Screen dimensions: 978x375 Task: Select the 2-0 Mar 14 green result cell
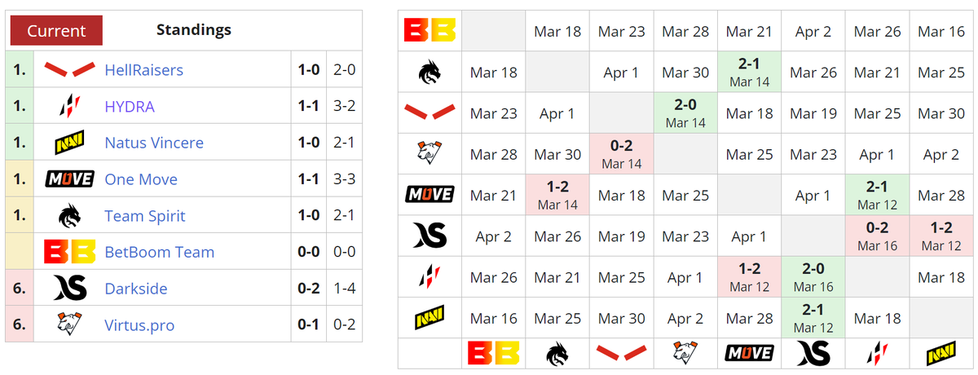(x=685, y=113)
